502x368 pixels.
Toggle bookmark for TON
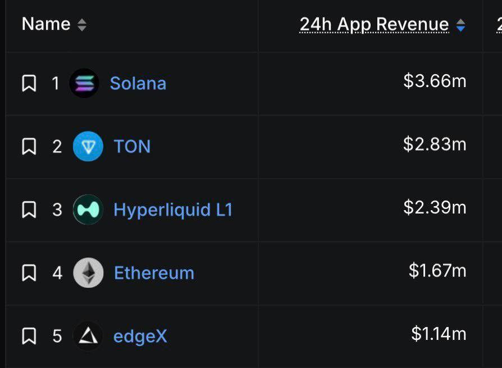(29, 147)
